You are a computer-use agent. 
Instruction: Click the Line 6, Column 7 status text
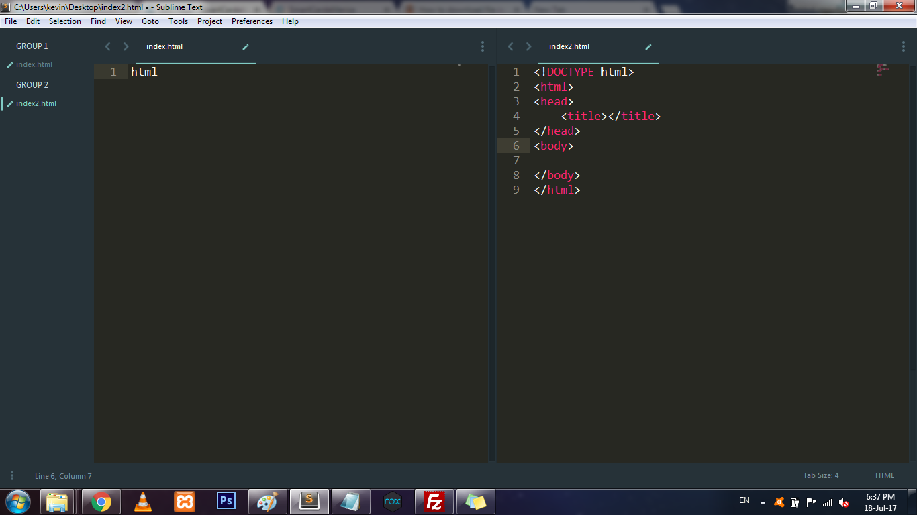pos(63,476)
